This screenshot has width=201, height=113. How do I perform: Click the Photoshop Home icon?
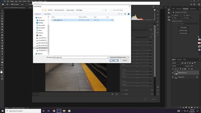click(x=3, y=4)
